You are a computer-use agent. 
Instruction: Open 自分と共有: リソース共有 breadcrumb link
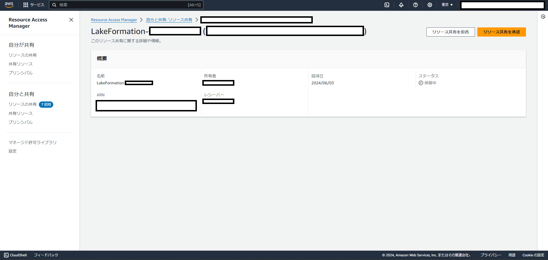tap(169, 20)
